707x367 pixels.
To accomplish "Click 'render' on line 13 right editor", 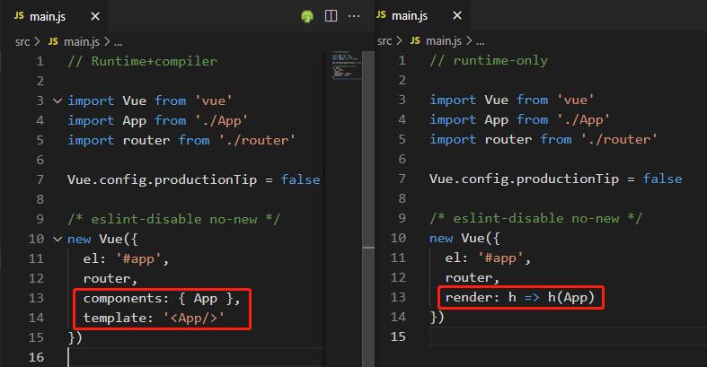I will click(469, 297).
